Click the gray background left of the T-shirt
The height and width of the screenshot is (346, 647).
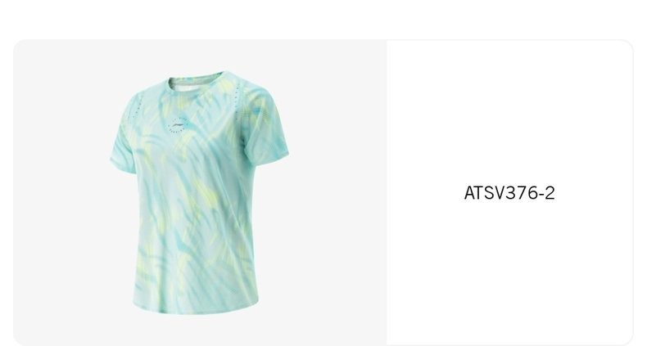(x=62, y=192)
